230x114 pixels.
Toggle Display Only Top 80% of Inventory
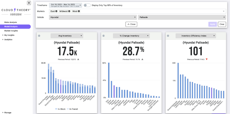pos(87,5)
